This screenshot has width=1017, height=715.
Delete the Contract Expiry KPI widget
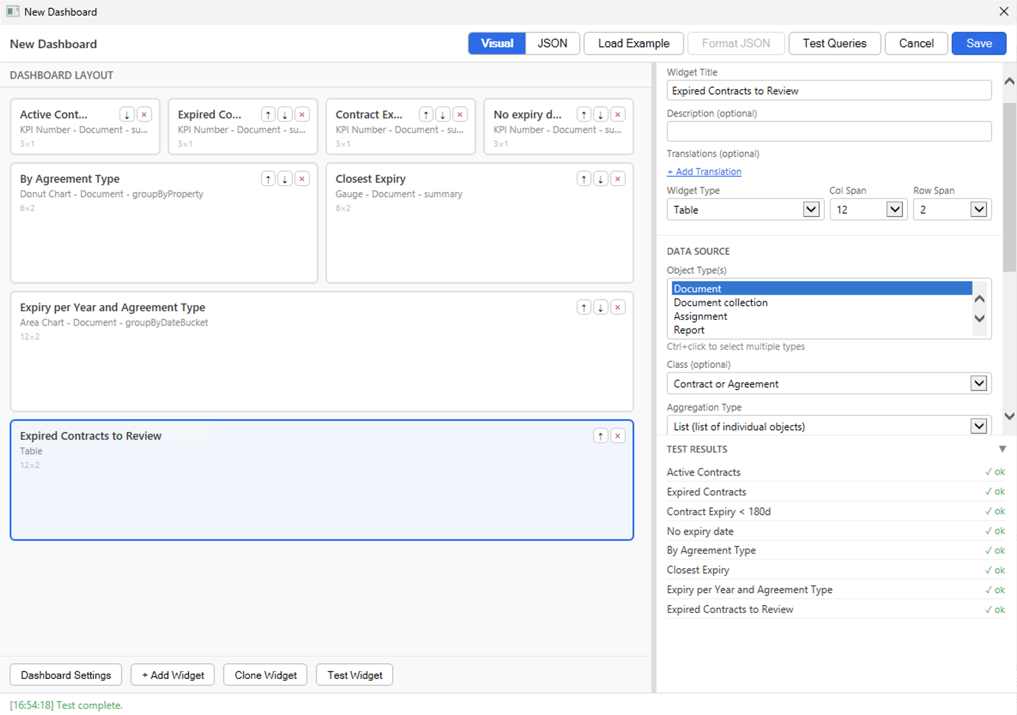[x=460, y=114]
